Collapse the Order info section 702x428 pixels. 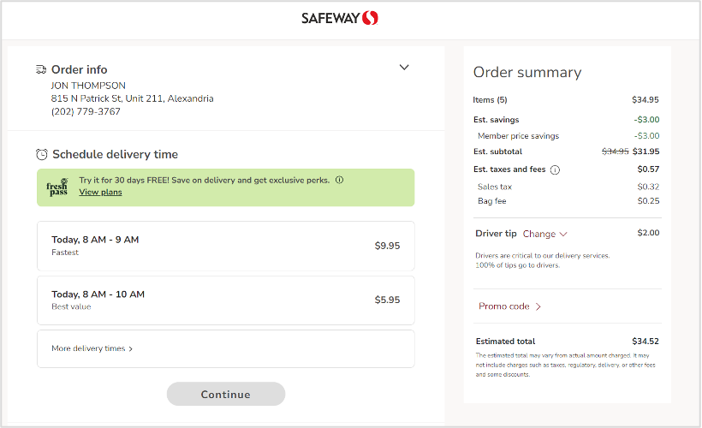pyautogui.click(x=404, y=68)
